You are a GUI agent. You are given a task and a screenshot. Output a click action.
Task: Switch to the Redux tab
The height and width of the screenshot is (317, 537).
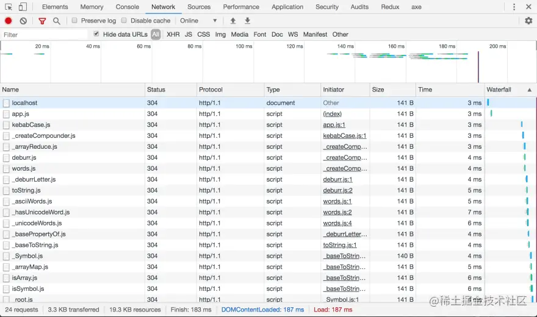[x=390, y=7]
